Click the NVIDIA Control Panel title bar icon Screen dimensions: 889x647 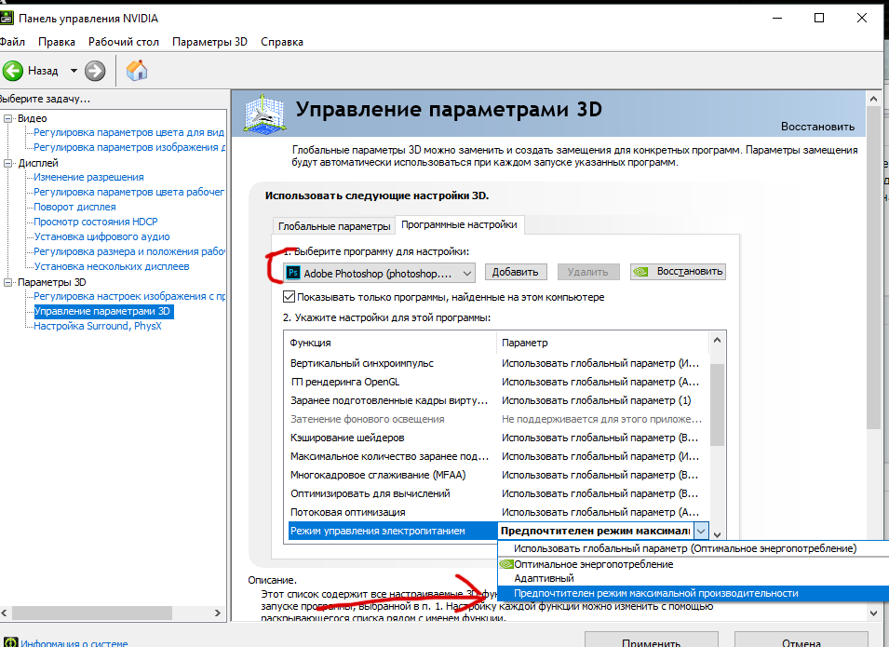point(7,18)
